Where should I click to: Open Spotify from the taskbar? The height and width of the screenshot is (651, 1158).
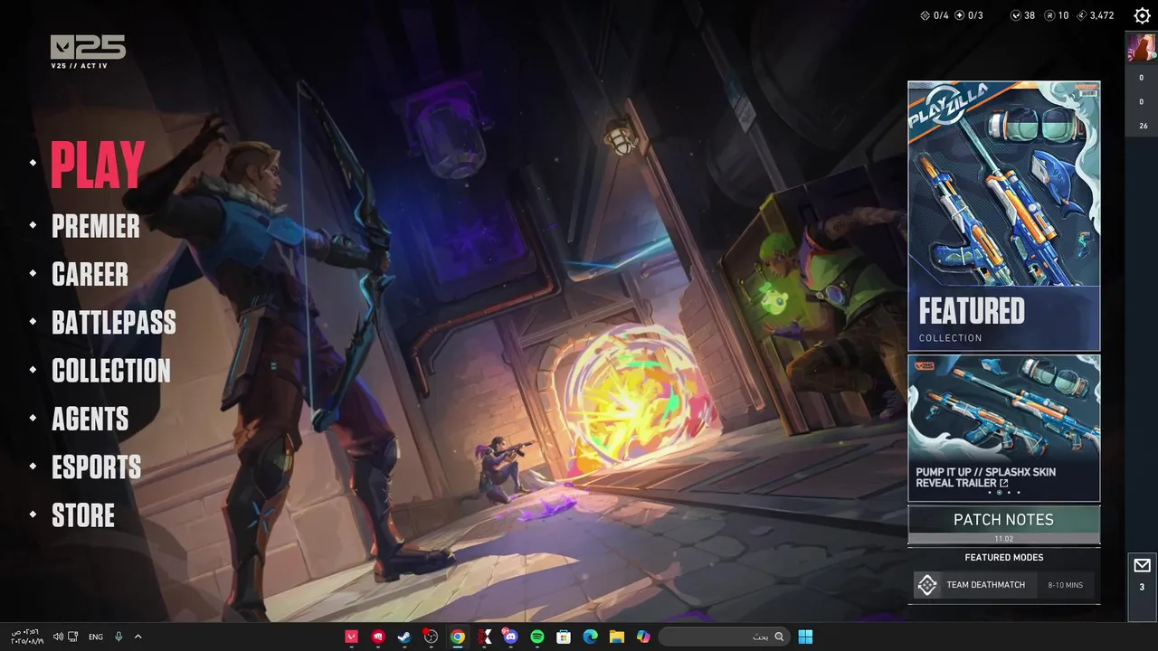[537, 637]
